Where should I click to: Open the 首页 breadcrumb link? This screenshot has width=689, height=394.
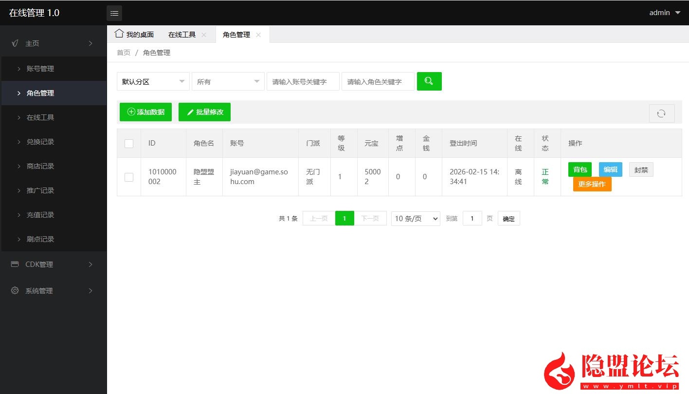tap(123, 52)
